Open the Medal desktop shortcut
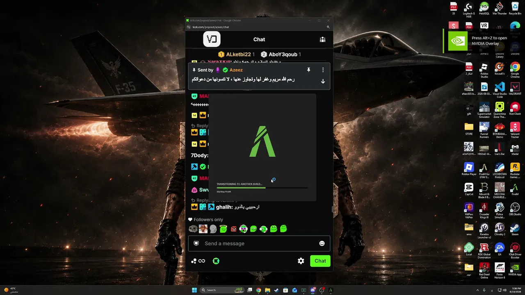 click(x=515, y=149)
